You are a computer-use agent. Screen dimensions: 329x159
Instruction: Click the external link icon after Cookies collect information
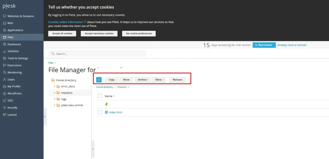[85, 22]
